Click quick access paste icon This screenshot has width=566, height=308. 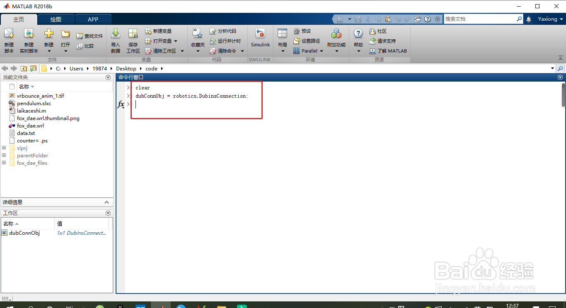[388, 19]
